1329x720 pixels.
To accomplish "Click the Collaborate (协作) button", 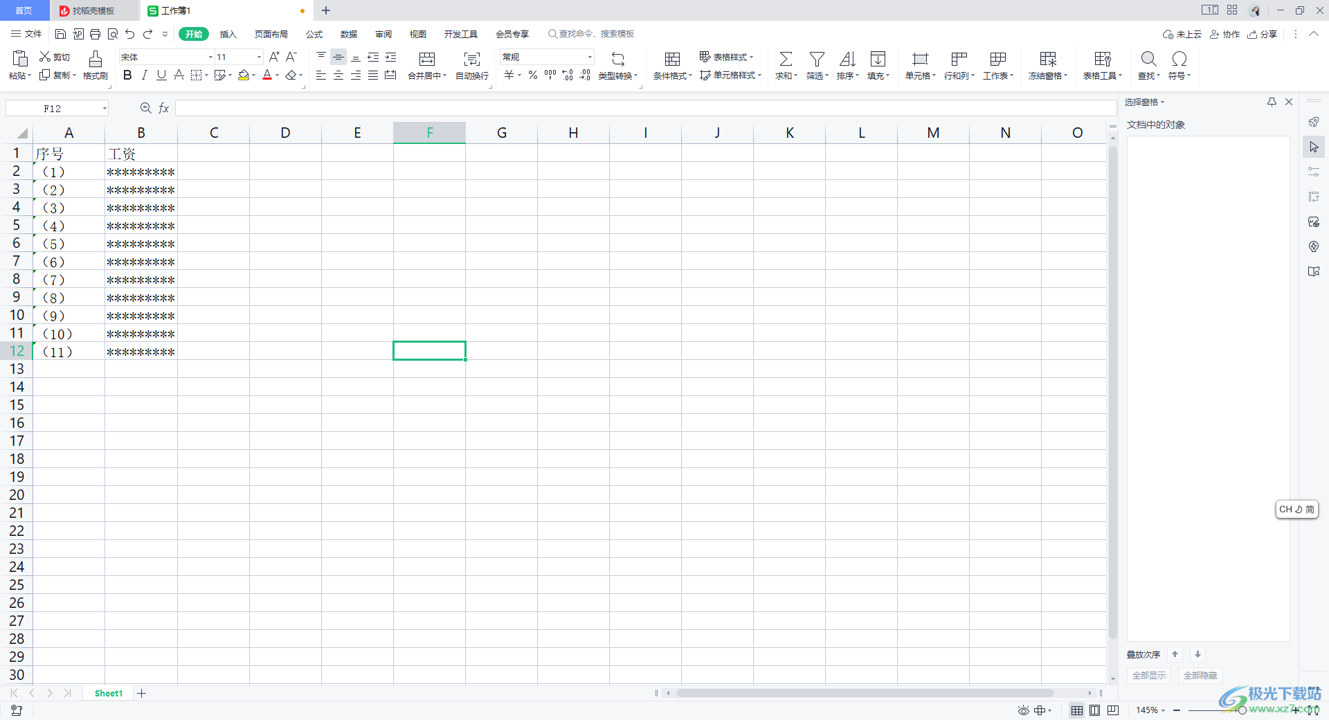I will click(x=1224, y=34).
